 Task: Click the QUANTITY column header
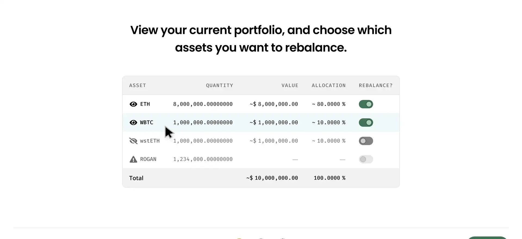[219, 85]
